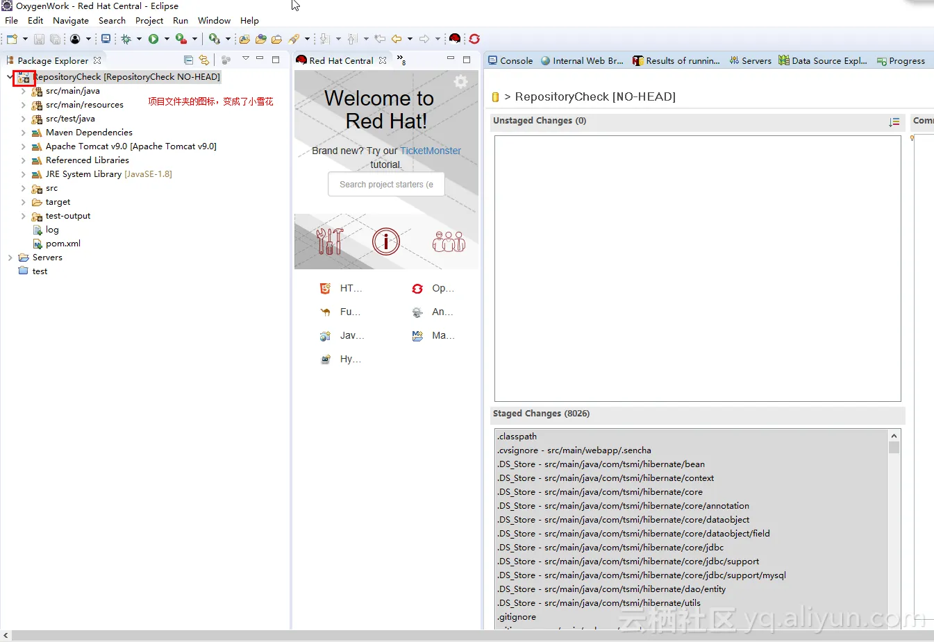Screen dimensions: 934x642
Task: Click the Open Task icon
Action: 261,39
